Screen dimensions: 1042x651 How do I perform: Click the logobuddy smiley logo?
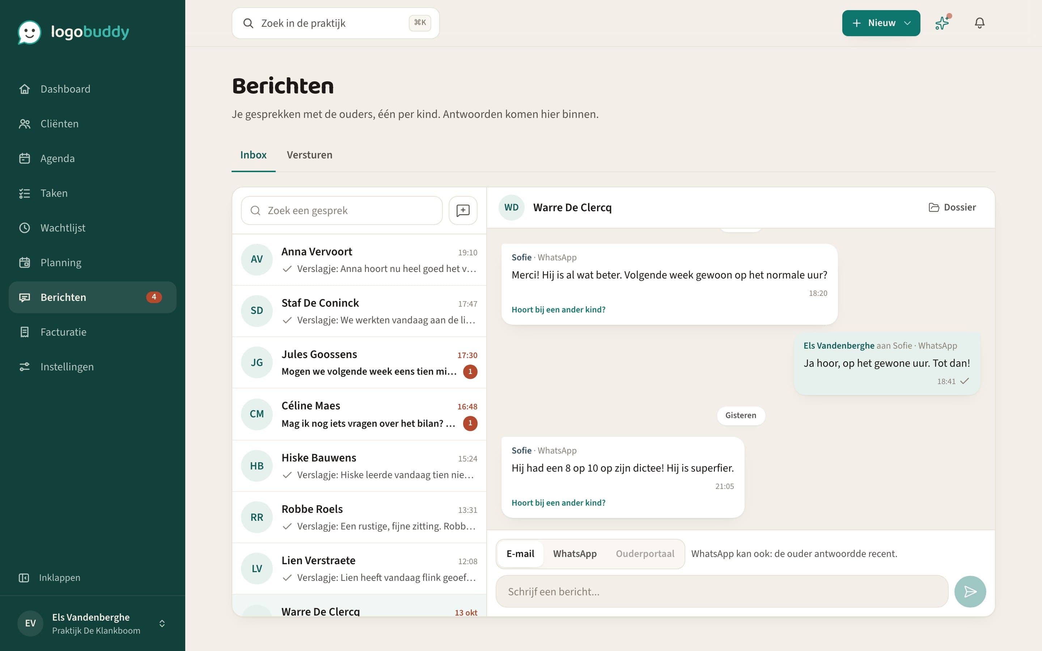click(29, 32)
